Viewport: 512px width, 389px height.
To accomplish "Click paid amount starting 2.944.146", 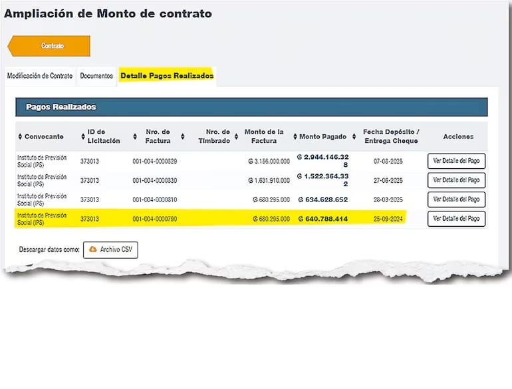I will [x=322, y=161].
